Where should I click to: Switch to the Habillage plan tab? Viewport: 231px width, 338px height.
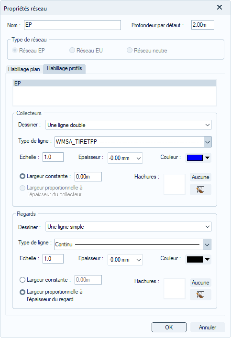(x=24, y=69)
